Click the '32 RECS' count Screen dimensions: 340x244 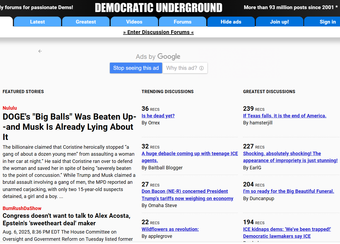pyautogui.click(x=151, y=147)
